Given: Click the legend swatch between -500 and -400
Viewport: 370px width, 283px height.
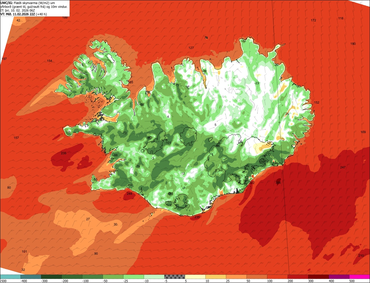Looking at the screenshot, I should [x=10, y=277].
